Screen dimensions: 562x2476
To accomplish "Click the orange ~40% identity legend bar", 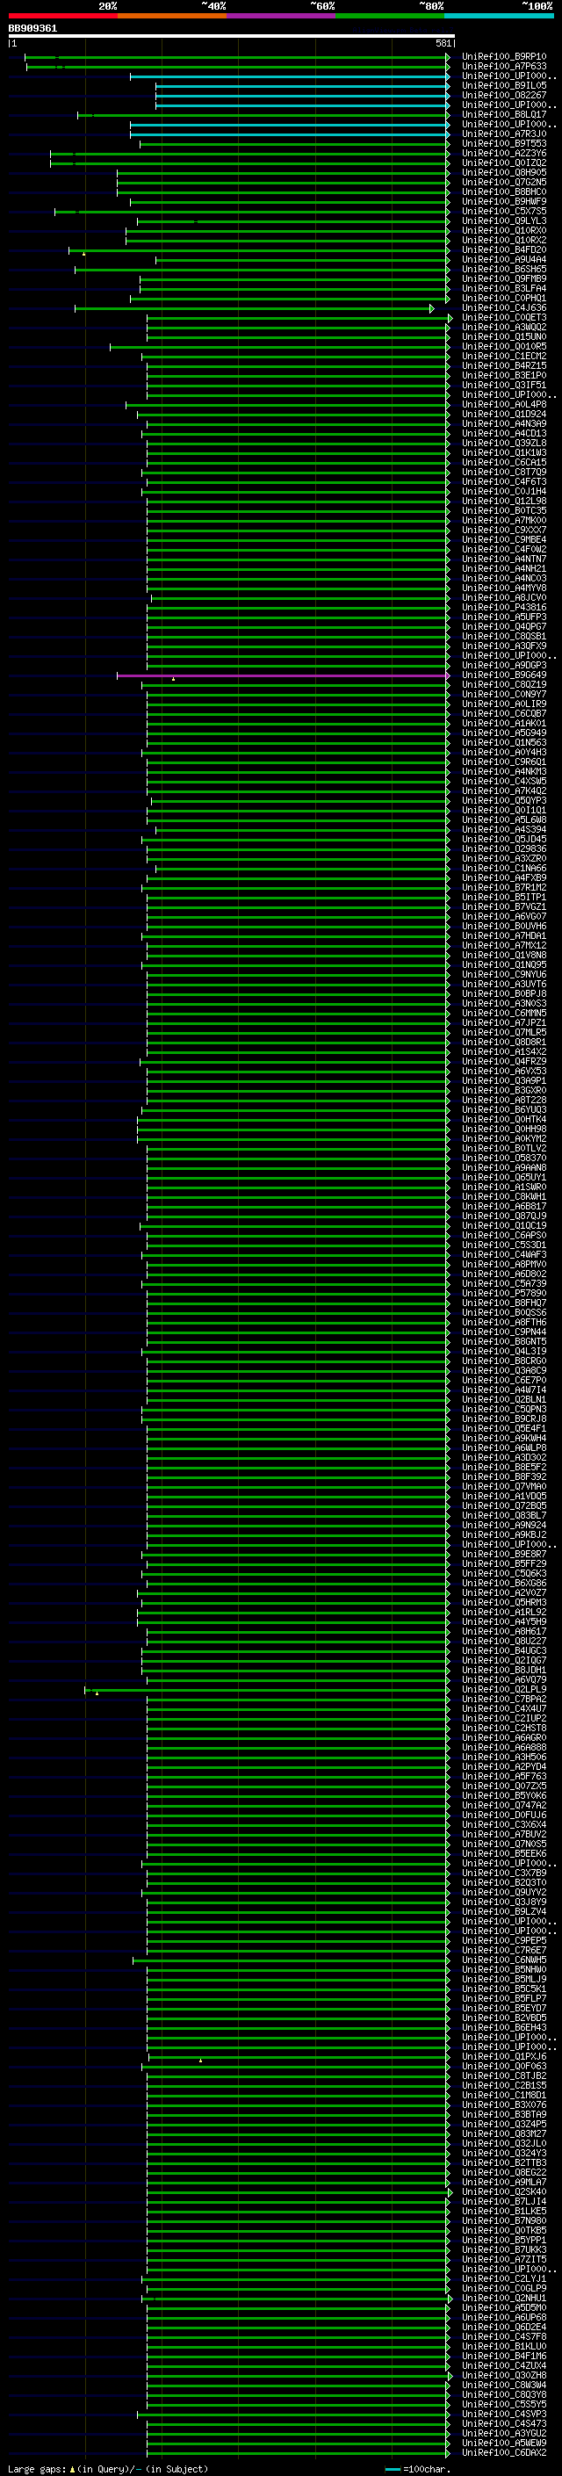I will pyautogui.click(x=172, y=16).
